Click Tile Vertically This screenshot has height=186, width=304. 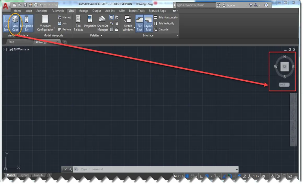(x=164, y=23)
